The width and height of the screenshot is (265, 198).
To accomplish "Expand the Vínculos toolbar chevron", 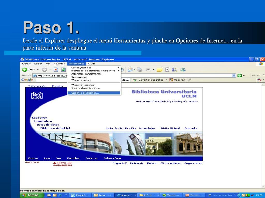I will click(264, 75).
